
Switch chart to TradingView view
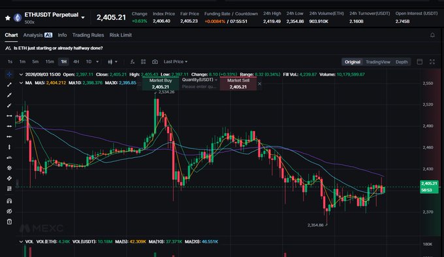378,61
